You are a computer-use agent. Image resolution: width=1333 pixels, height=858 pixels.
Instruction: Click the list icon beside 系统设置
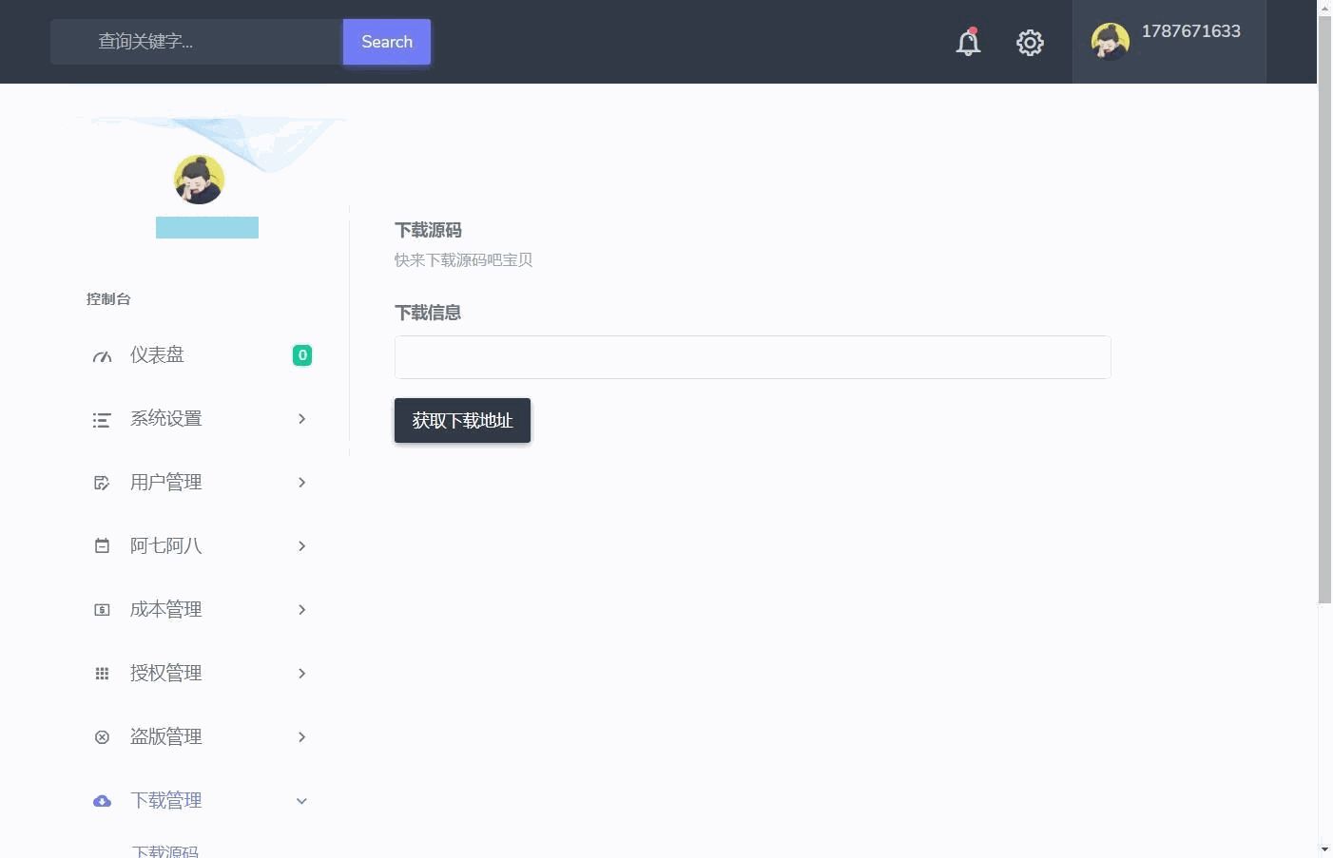102,420
